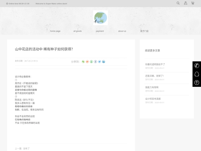Share article via WeChat icon
Viewport: 201px width, 151px height.
tap(83, 62)
